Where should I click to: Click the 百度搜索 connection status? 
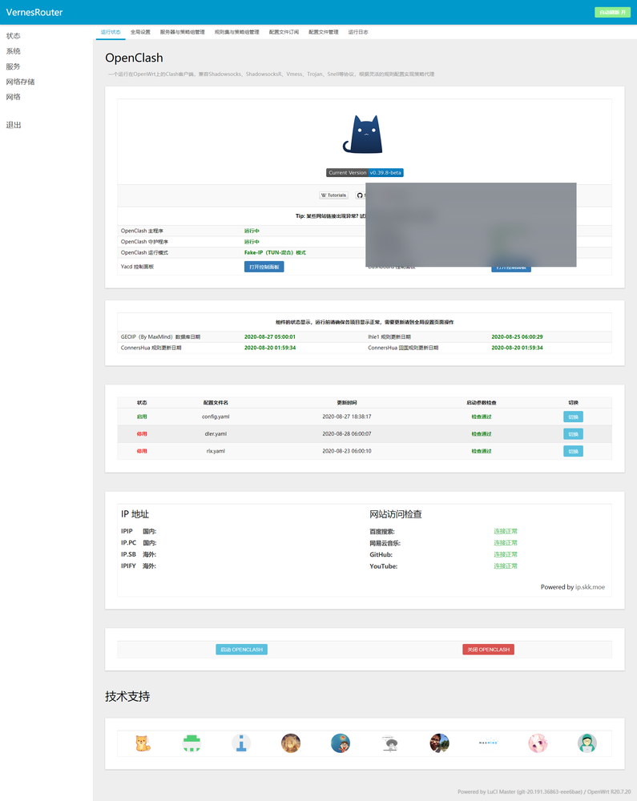pos(506,531)
